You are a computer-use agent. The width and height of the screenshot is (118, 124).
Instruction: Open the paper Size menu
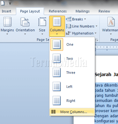[42, 26]
